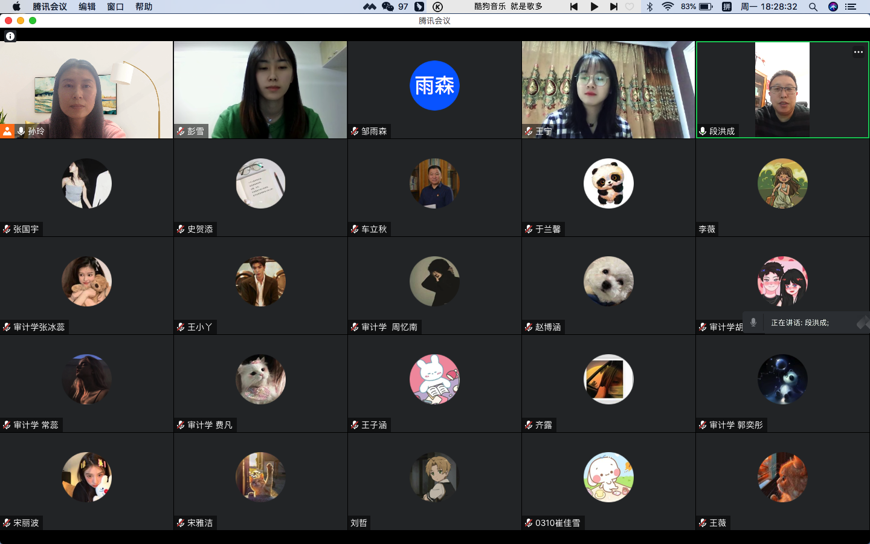Skip to next track in menu bar
870x544 pixels.
(x=613, y=7)
